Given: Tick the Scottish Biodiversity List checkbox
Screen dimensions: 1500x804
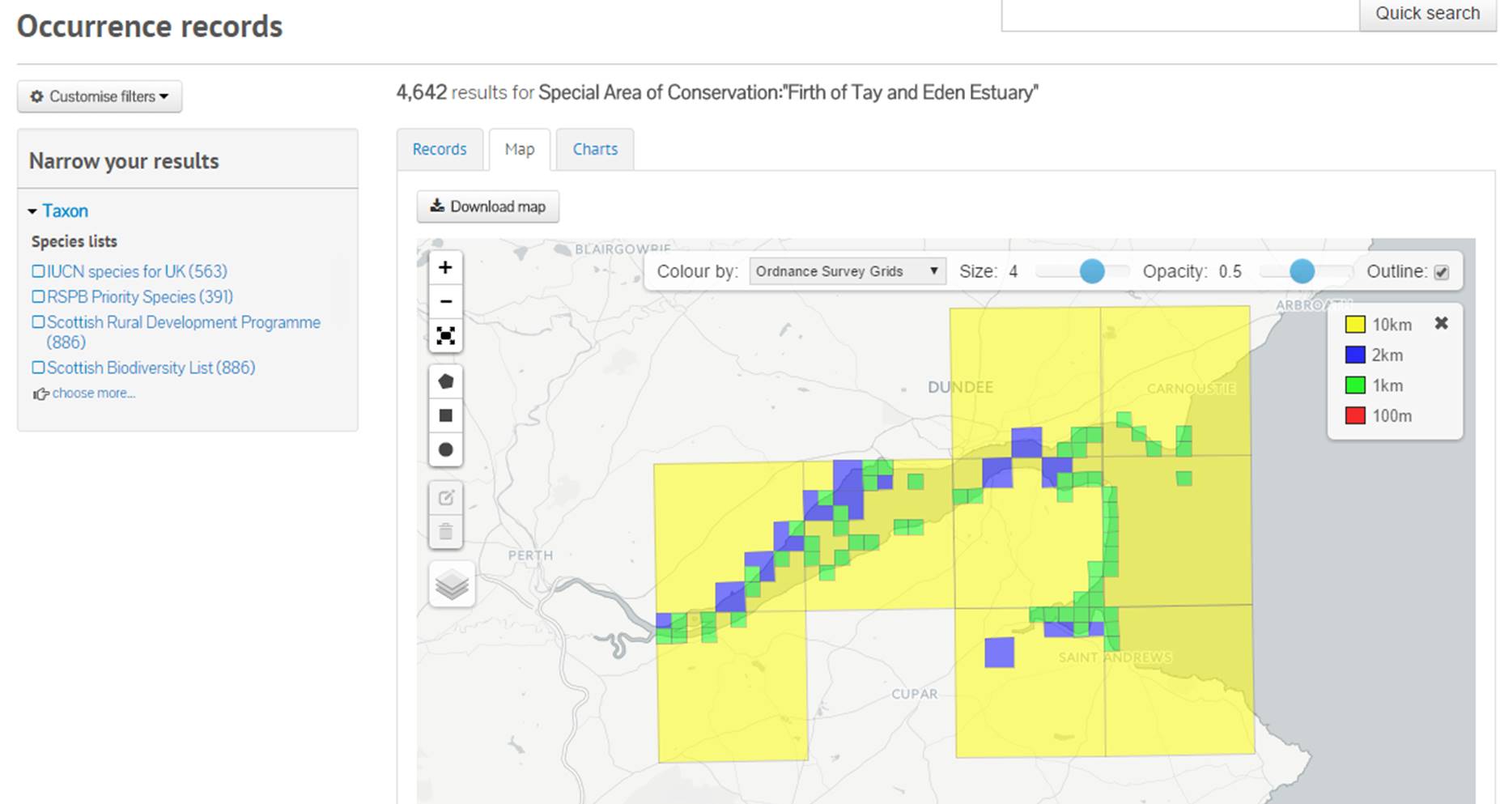Looking at the screenshot, I should (x=38, y=368).
